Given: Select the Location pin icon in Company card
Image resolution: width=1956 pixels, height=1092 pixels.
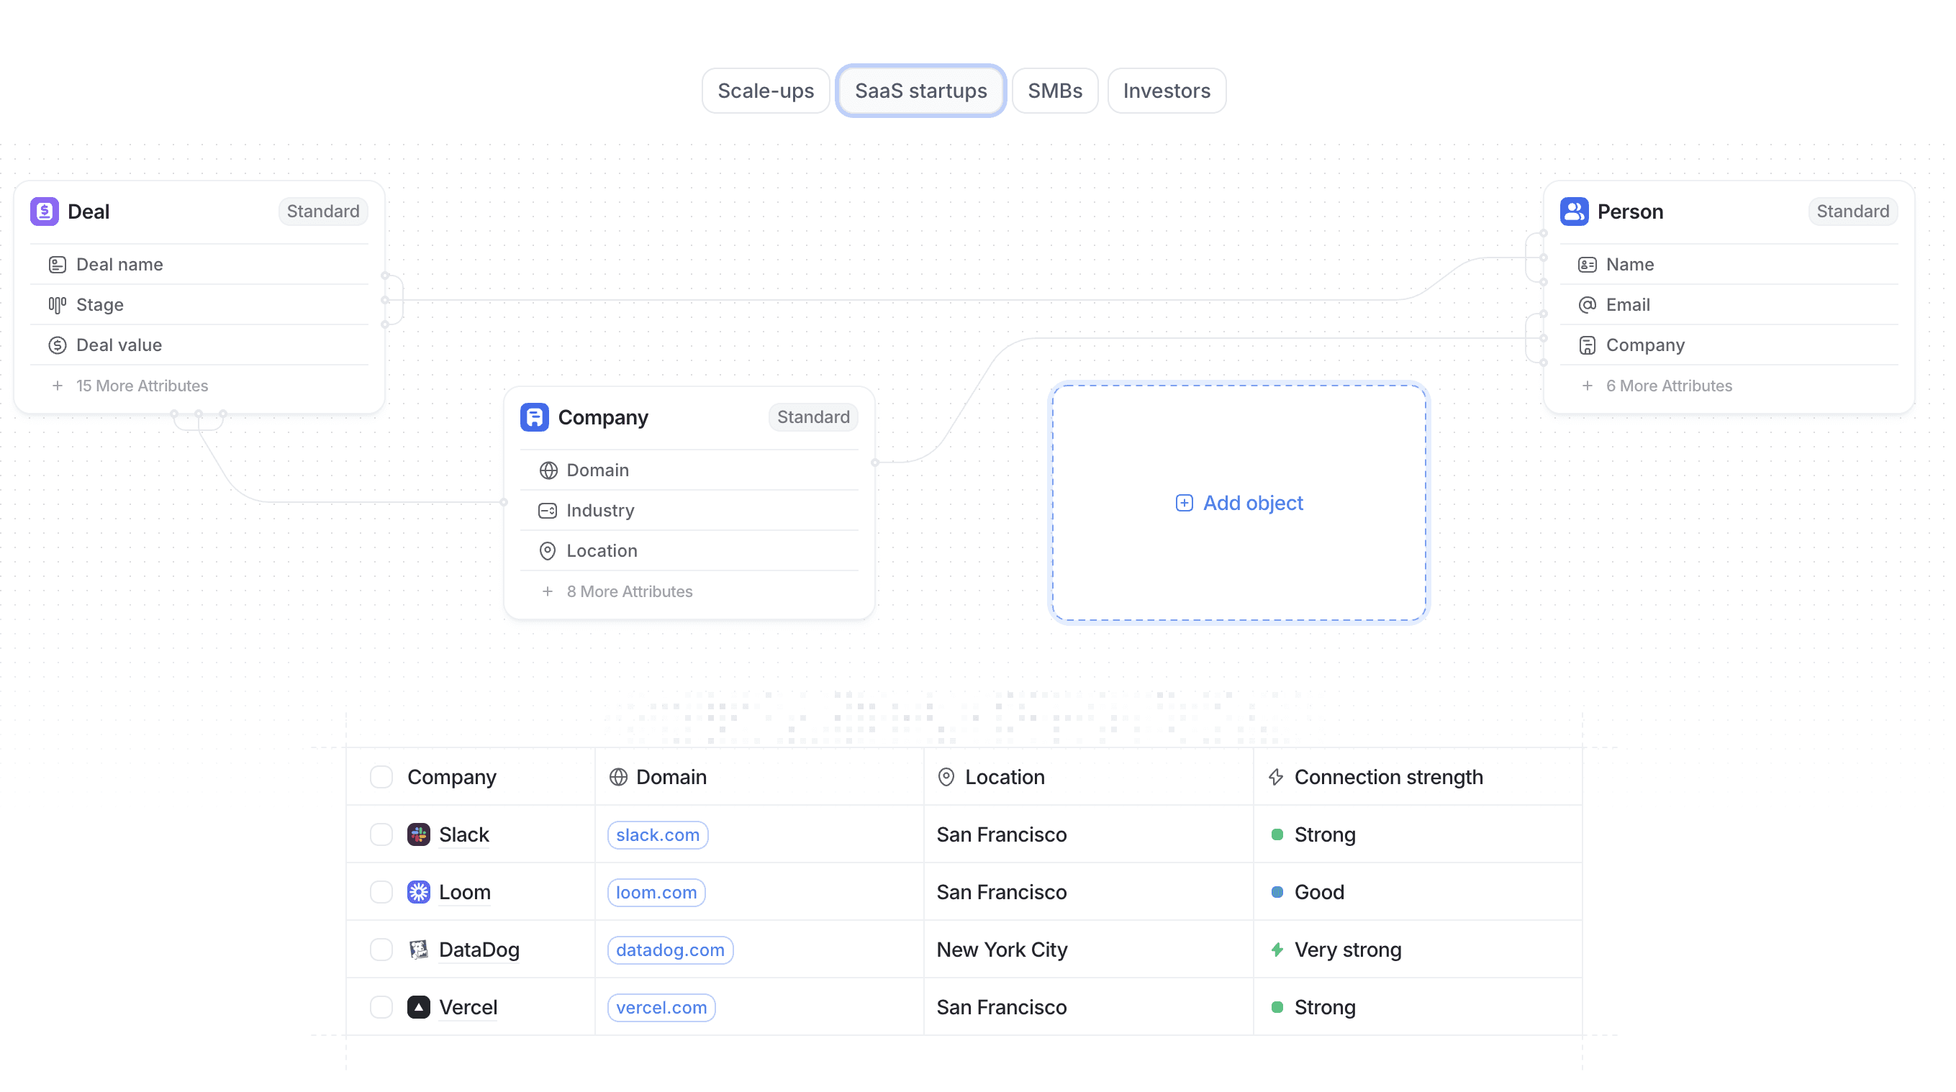Looking at the screenshot, I should pyautogui.click(x=548, y=550).
